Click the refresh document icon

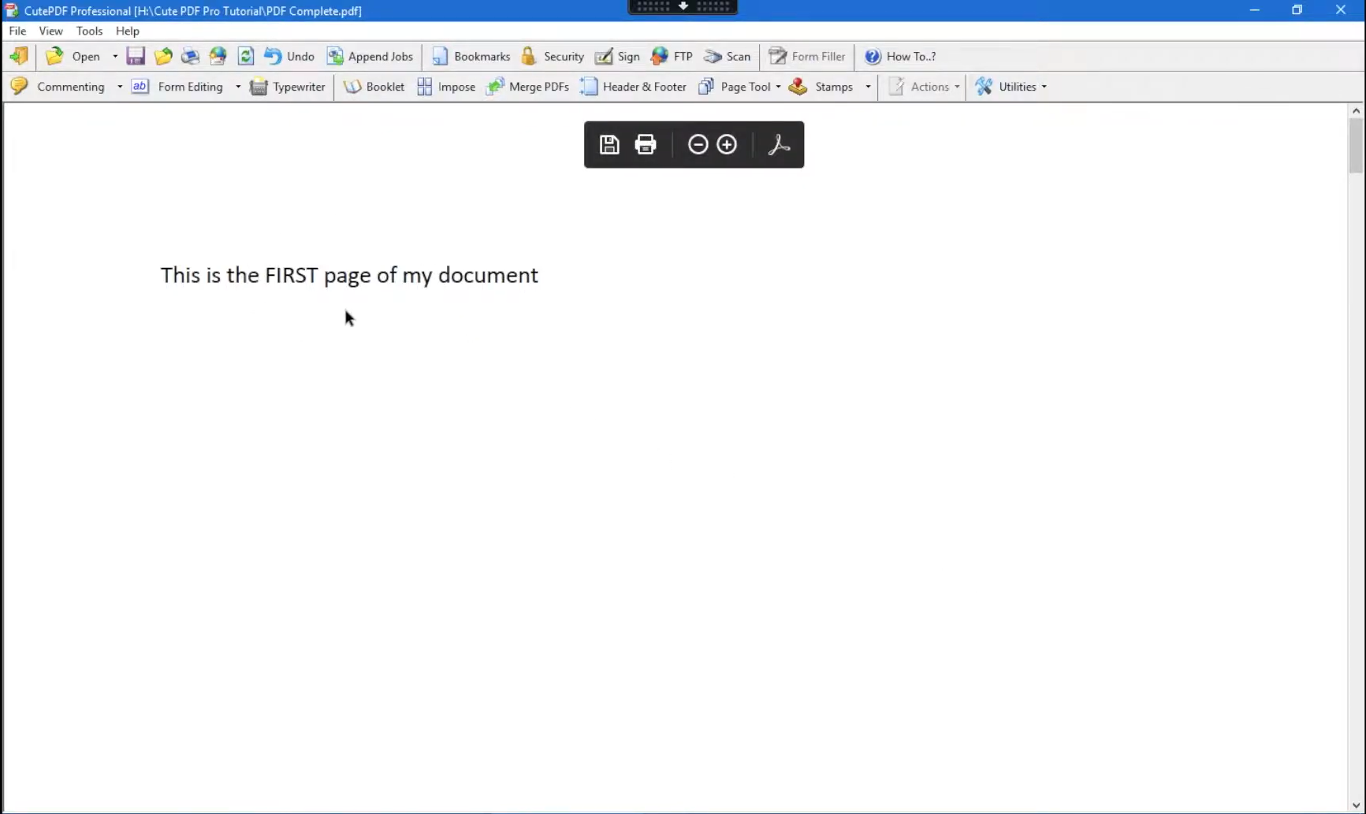point(246,56)
